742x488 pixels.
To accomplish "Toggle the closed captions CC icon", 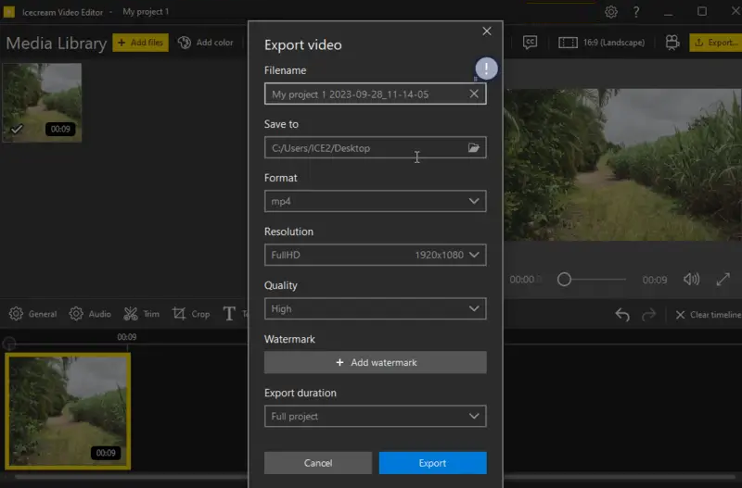I will pos(531,42).
